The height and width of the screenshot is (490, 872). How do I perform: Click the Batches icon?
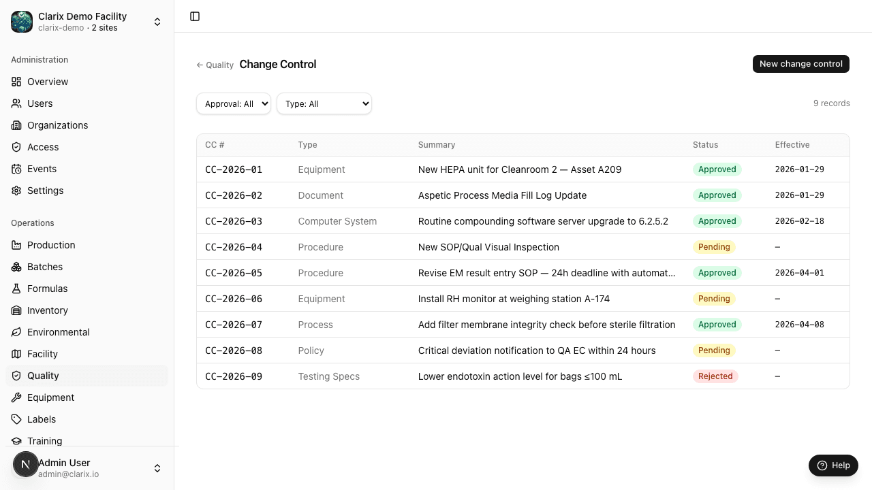[x=16, y=267]
